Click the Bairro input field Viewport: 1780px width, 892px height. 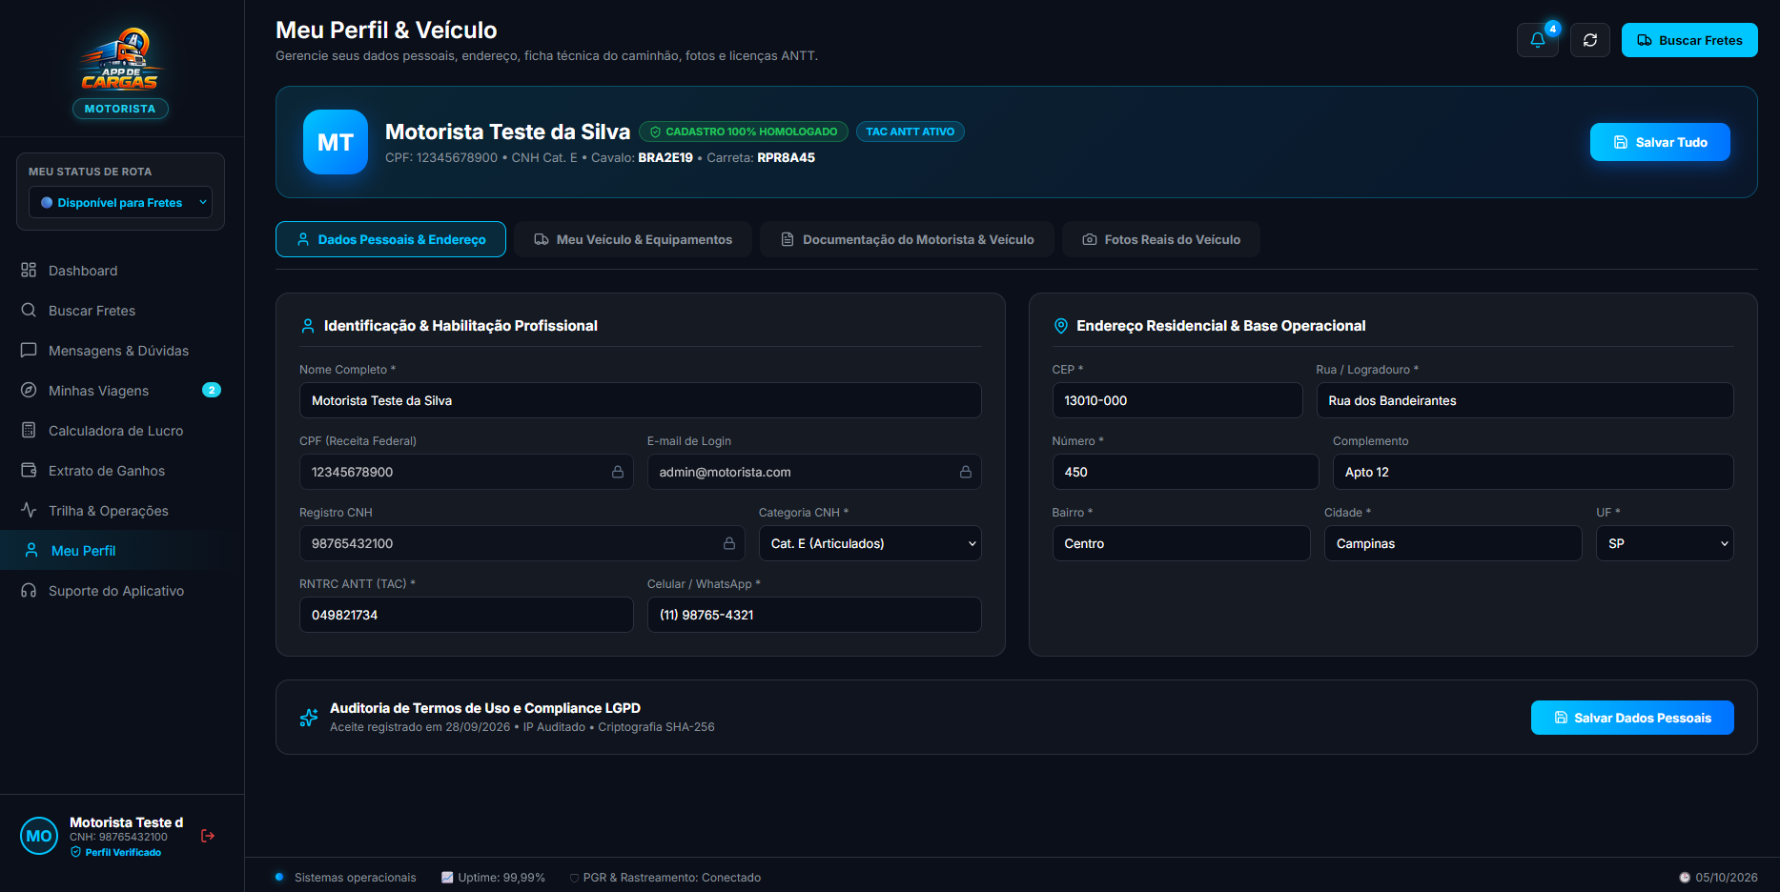[1181, 543]
